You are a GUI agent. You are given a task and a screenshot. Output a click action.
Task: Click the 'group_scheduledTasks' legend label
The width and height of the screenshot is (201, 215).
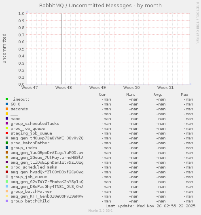pos(35,124)
